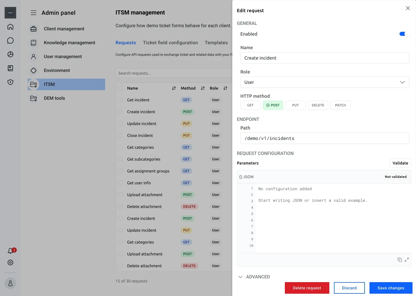This screenshot has width=416, height=296.
Task: Open Knowledge management in Admin panel
Action: coord(66,43)
